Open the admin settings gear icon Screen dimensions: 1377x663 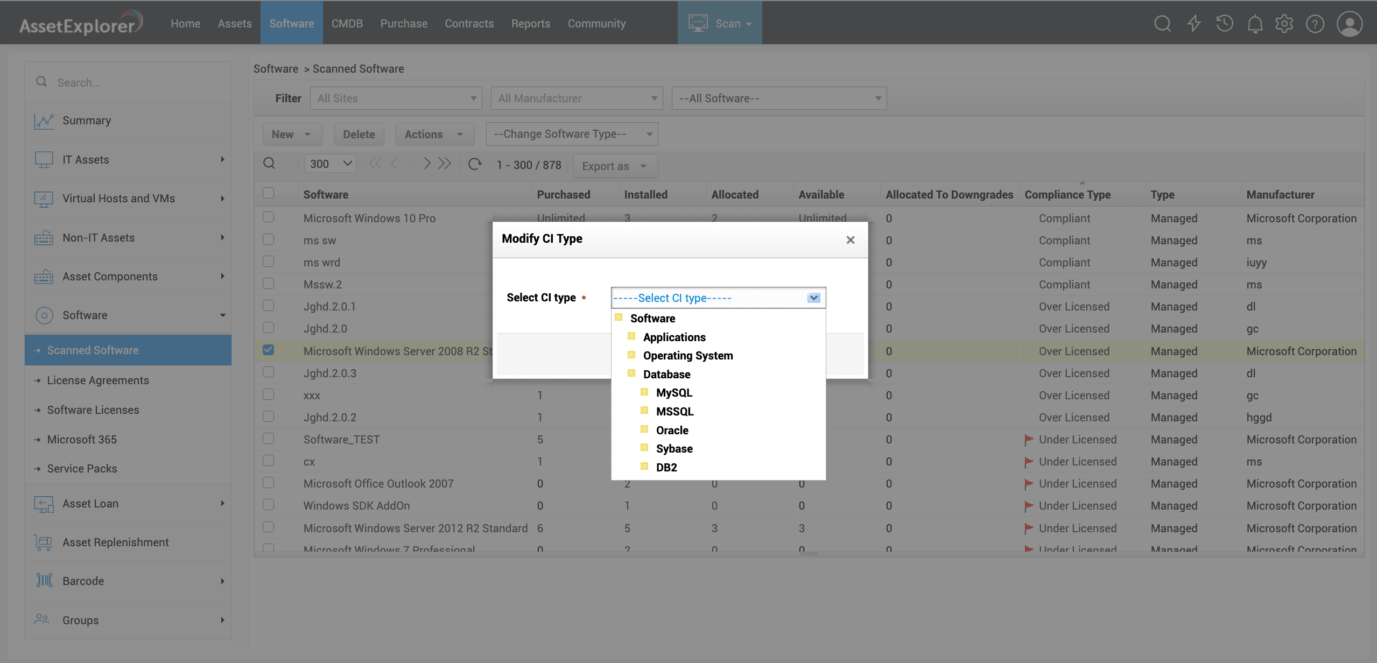click(x=1284, y=24)
